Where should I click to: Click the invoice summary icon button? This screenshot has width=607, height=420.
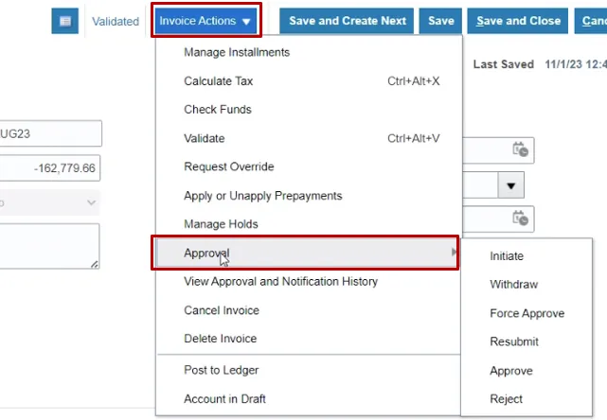click(64, 21)
